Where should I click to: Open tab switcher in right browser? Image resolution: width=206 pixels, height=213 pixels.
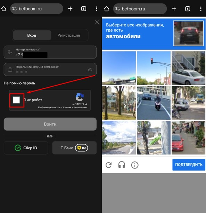coord(188,9)
